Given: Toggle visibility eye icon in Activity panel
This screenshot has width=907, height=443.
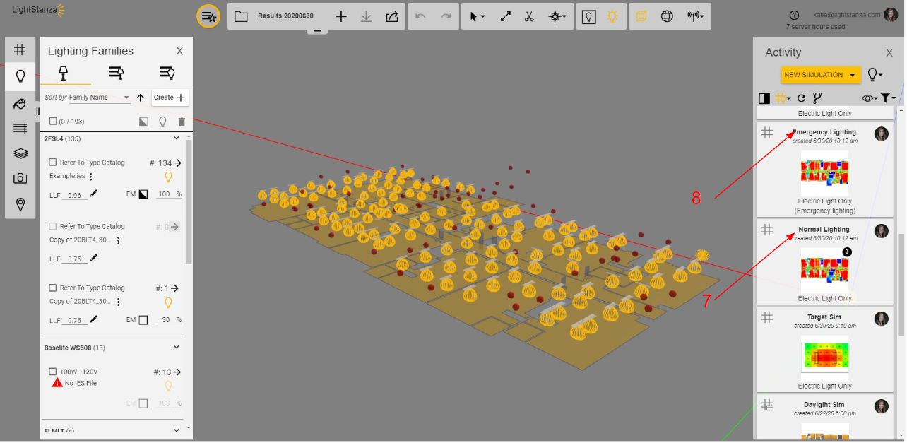Looking at the screenshot, I should (x=868, y=98).
